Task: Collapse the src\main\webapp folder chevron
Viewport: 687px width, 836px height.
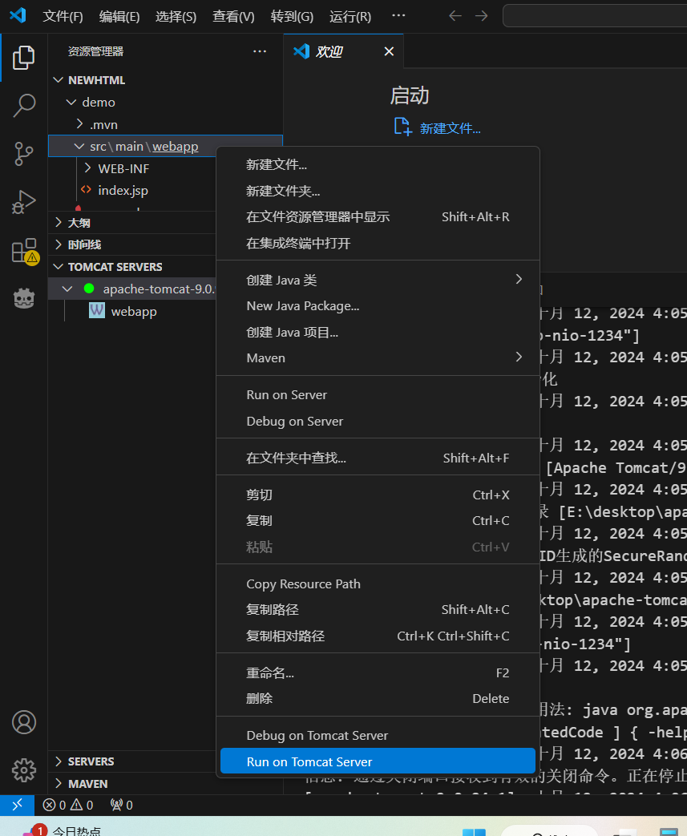Action: [x=79, y=146]
